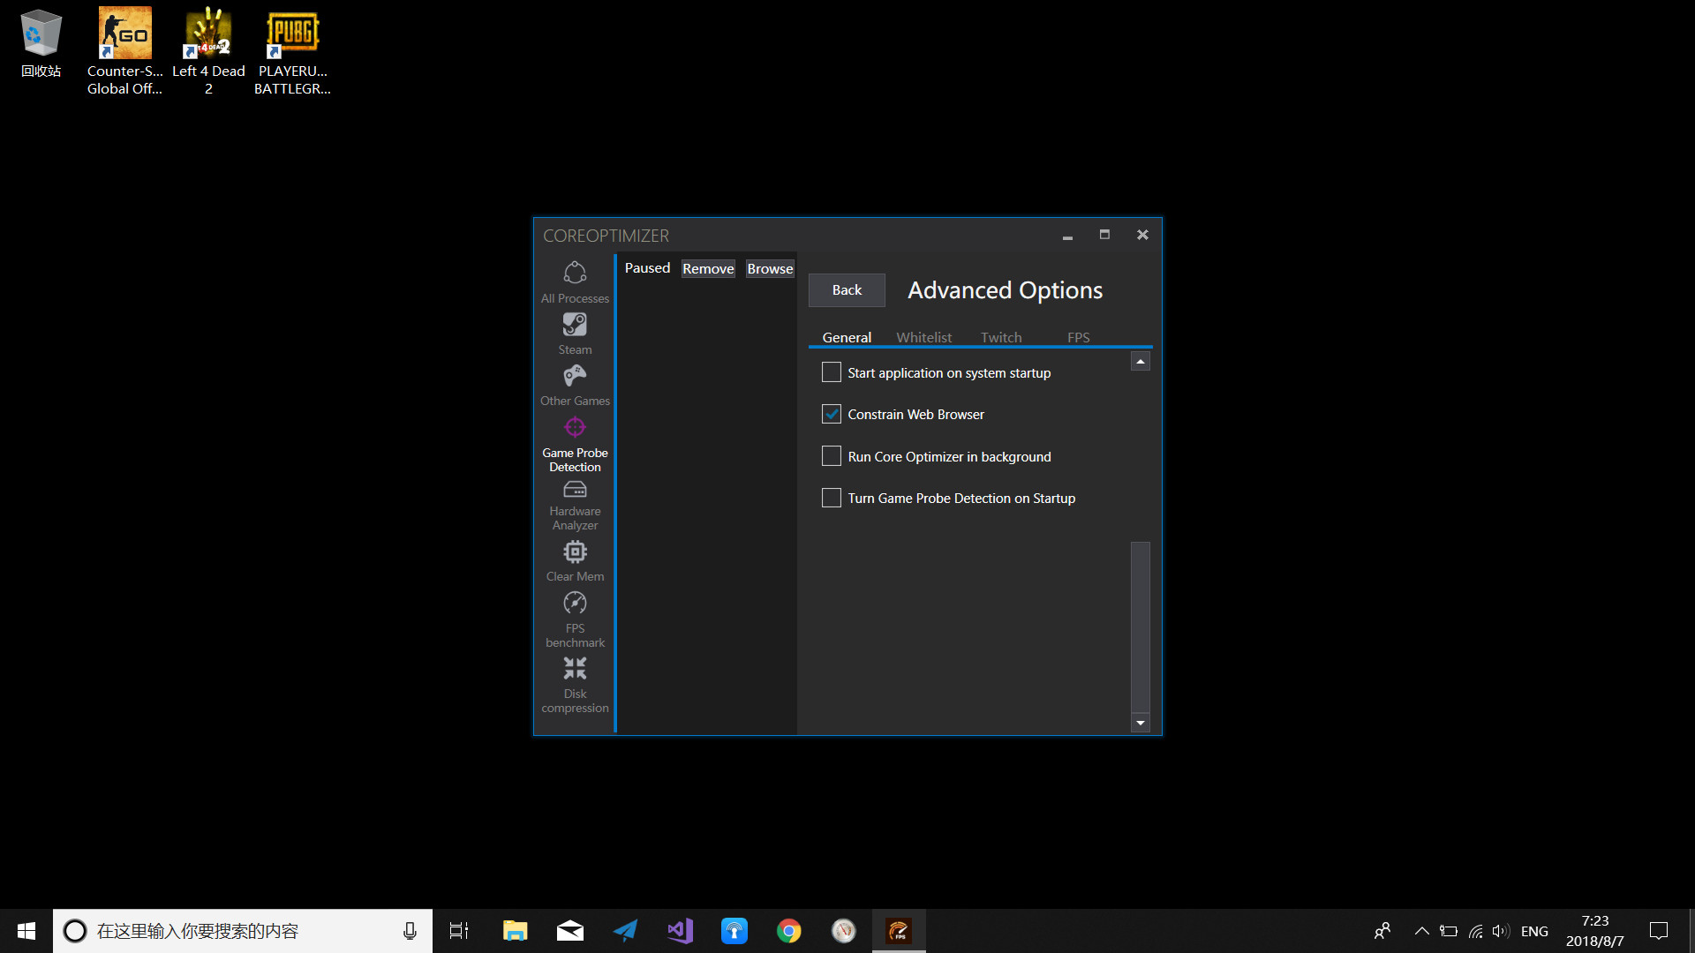The width and height of the screenshot is (1695, 953).
Task: Open FPS Benchmark tool
Action: (574, 618)
